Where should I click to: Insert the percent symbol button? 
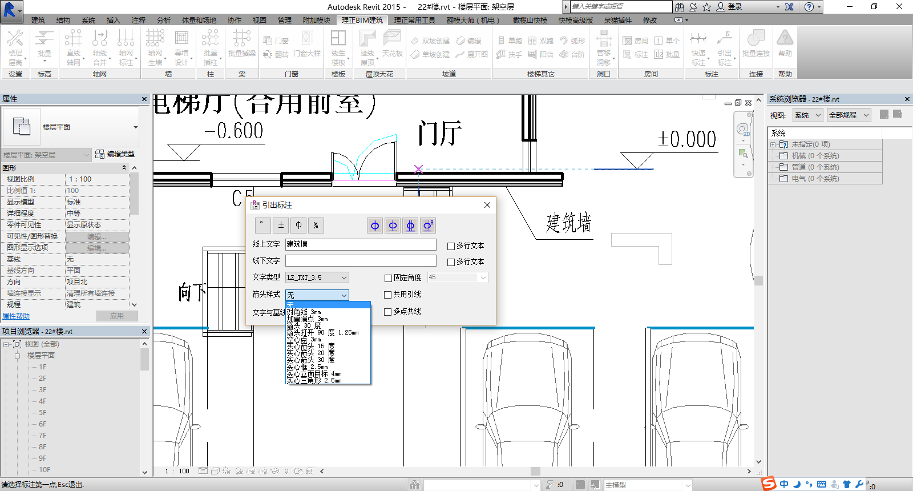[x=316, y=225]
